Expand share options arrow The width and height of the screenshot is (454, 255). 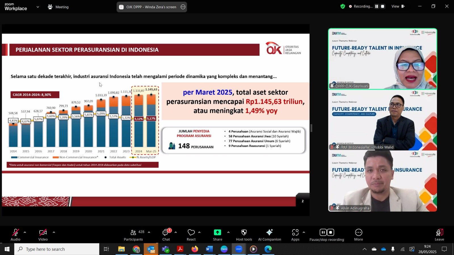(x=228, y=232)
